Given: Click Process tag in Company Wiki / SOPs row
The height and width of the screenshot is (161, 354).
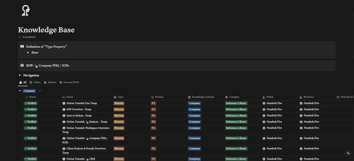Looking at the screenshot, I should (119, 138).
